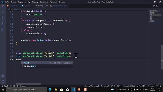Click the main.js breadcrumb item
This screenshot has width=163, height=92.
pos(15,9)
